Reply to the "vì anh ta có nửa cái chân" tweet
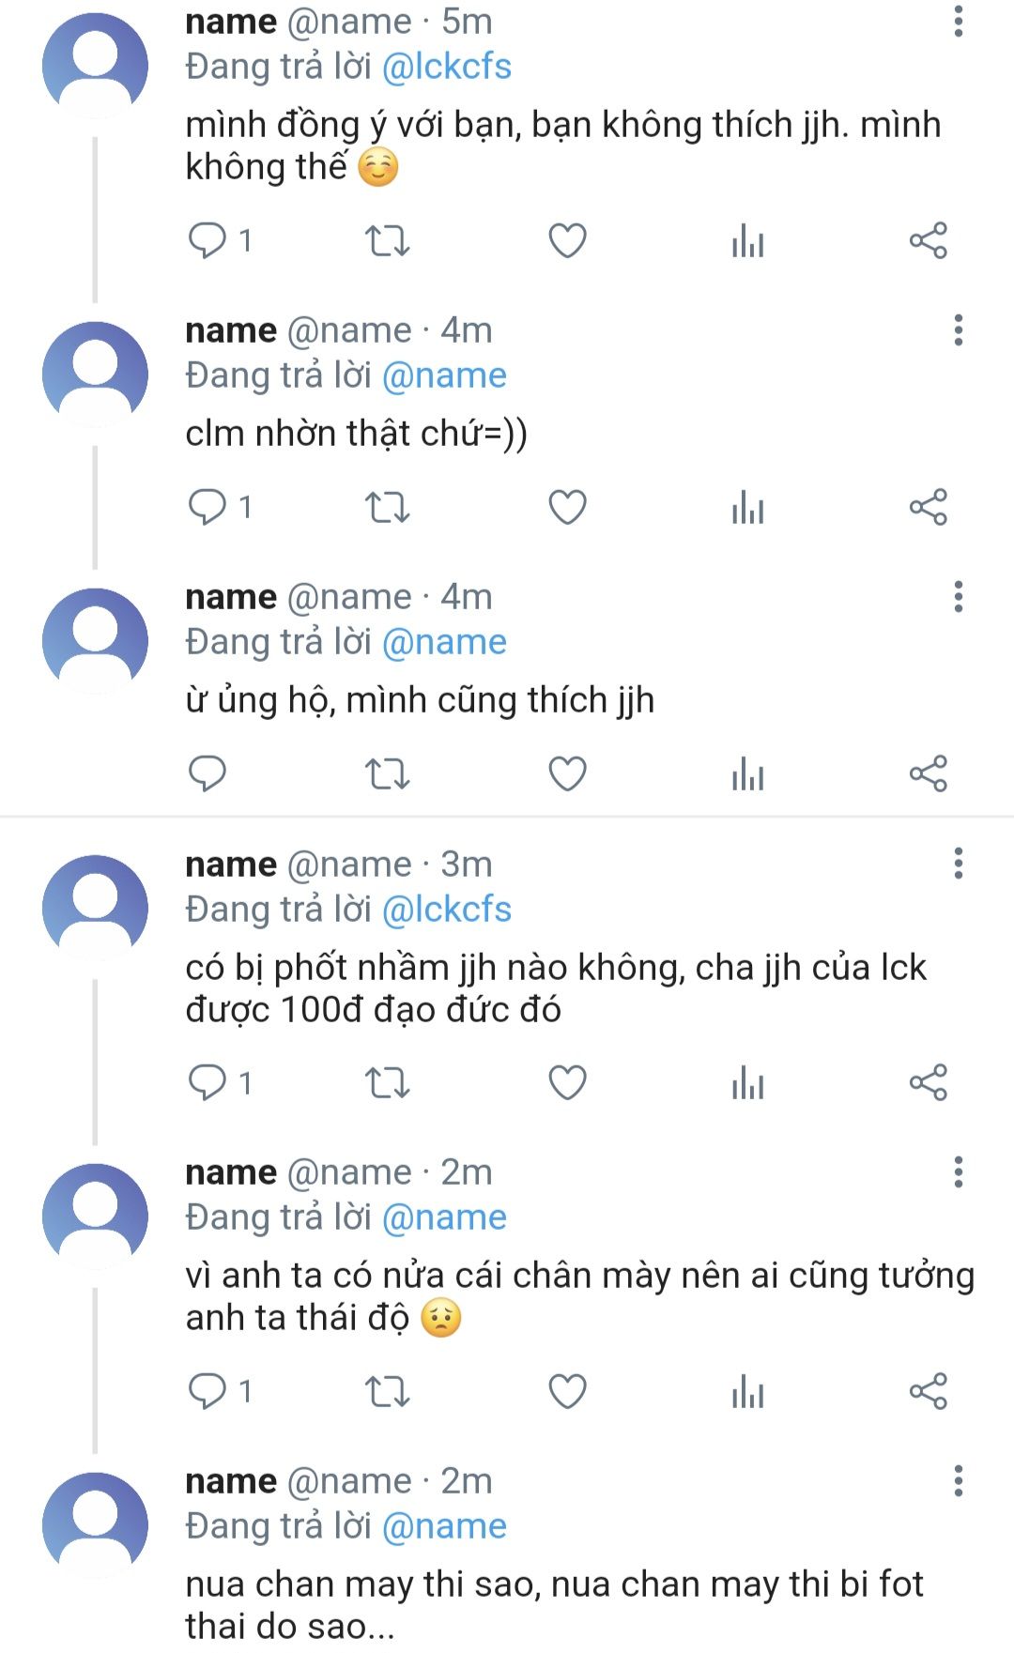The width and height of the screenshot is (1014, 1653). (207, 1391)
